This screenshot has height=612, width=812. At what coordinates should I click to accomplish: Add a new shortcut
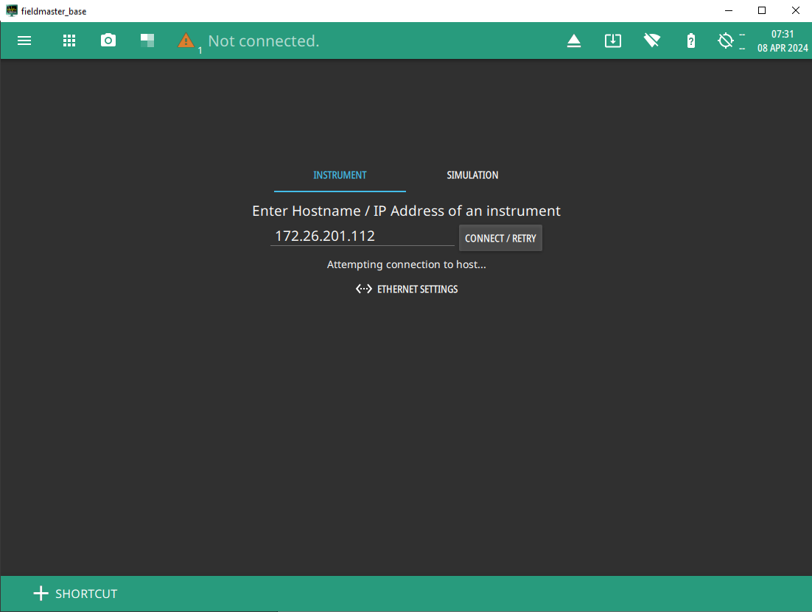point(75,594)
